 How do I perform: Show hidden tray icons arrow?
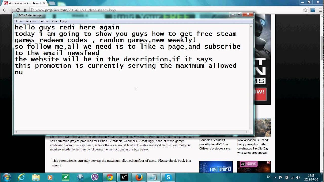coord(275,177)
